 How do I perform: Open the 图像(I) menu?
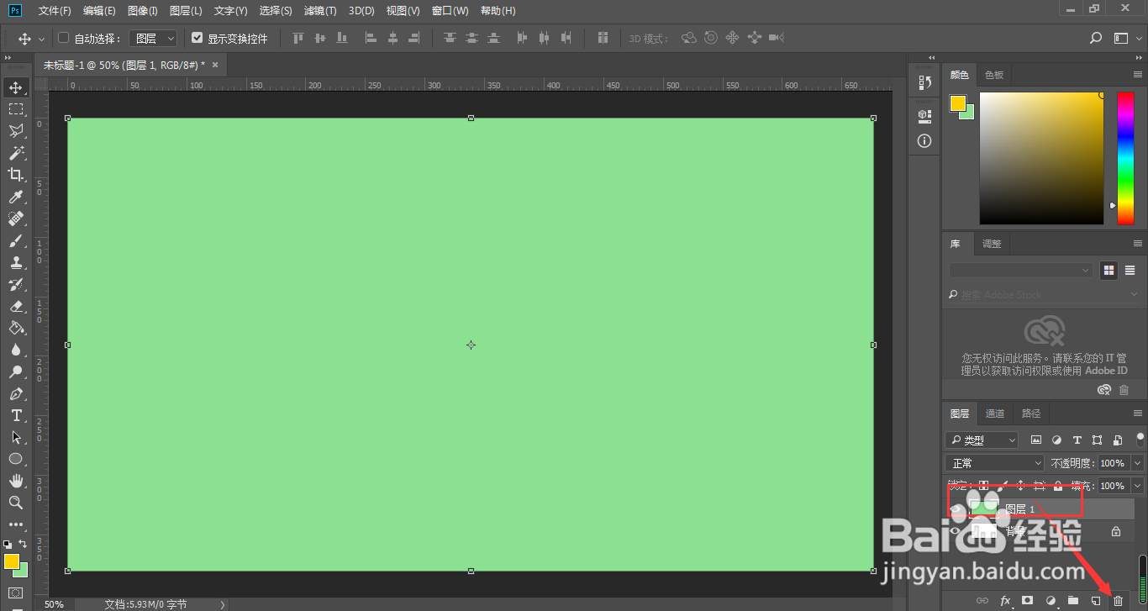pos(143,11)
